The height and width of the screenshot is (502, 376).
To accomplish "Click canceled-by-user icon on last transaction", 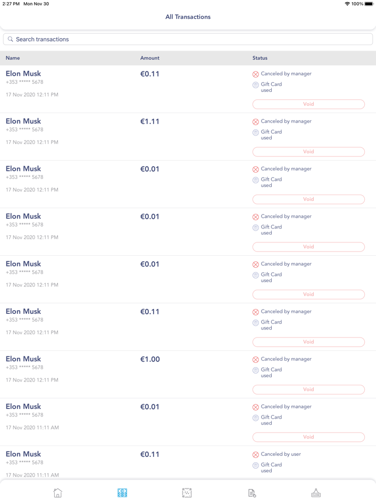I will click(256, 455).
